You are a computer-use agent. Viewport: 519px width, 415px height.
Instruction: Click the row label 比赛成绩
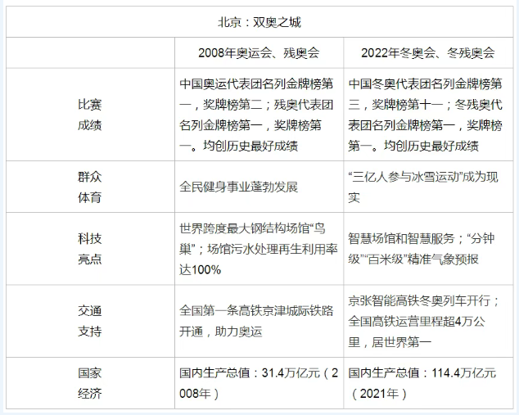[90, 115]
